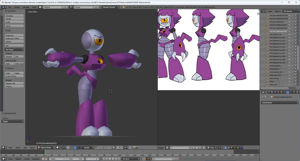The width and height of the screenshot is (300, 161).
Task: Toggle selectability of KitNakedBody arrow icon
Action: [x=292, y=66]
